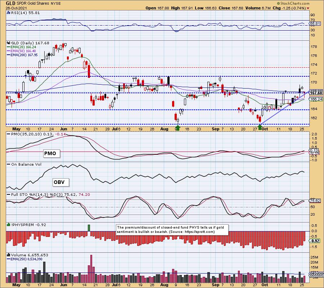
Task: Click the tallest volume spike bar in June
Action: (x=91, y=269)
